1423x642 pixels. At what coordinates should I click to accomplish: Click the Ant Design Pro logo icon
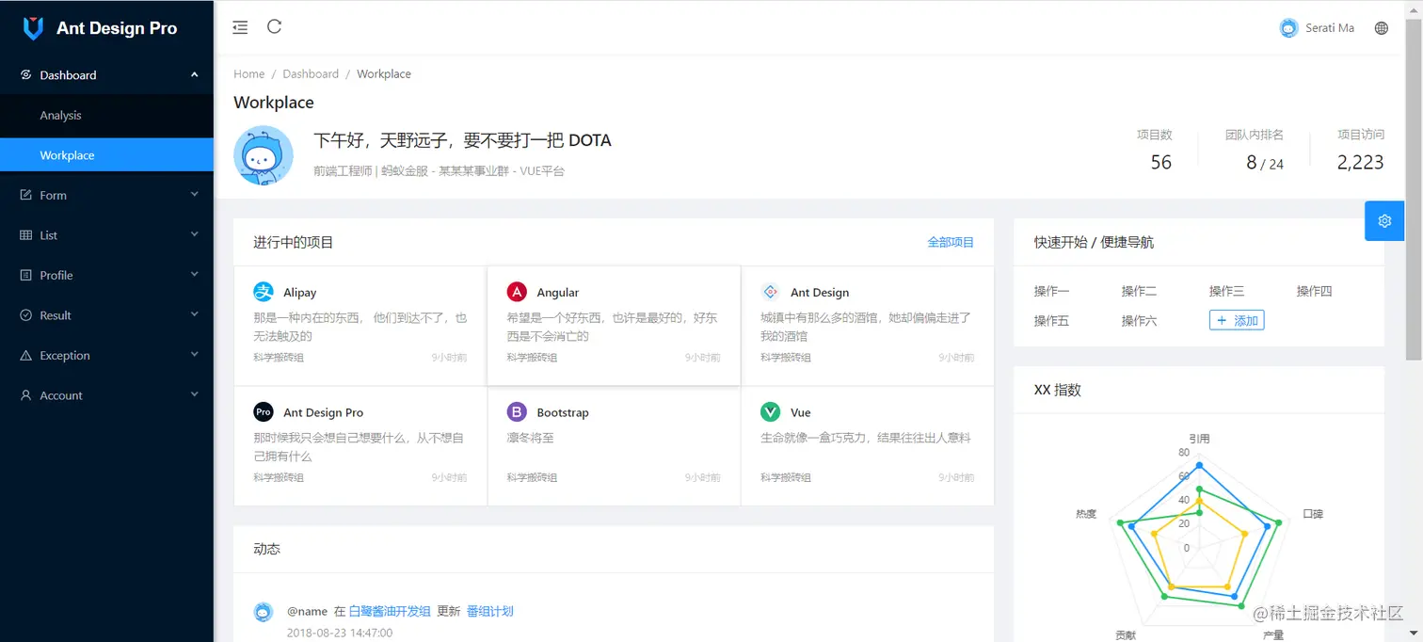33,28
